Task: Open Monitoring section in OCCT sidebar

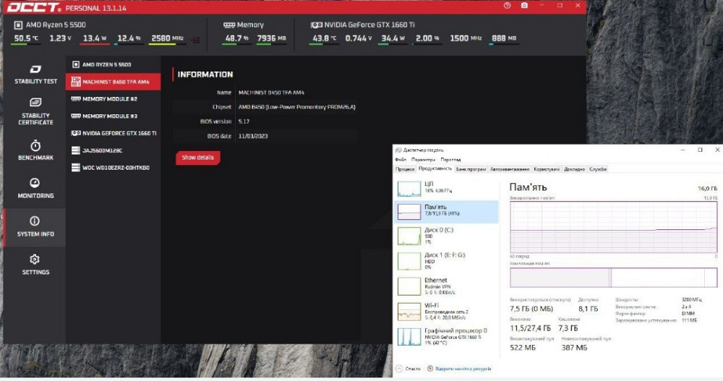Action: 35,188
